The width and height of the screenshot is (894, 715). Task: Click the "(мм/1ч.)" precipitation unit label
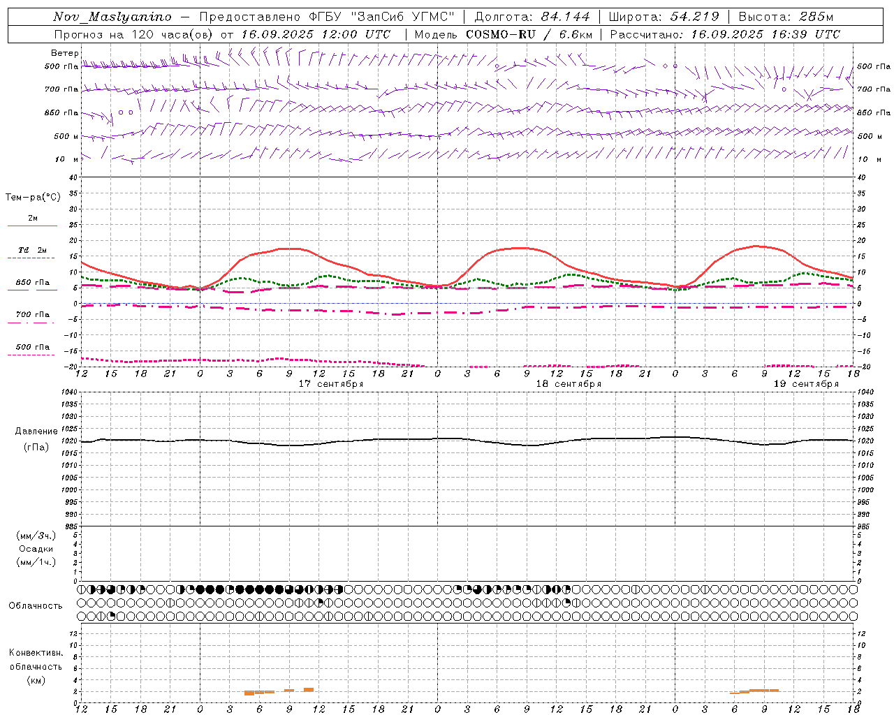tap(36, 562)
